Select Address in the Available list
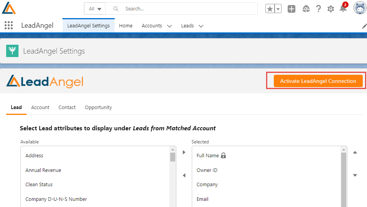The width and height of the screenshot is (367, 207). pyautogui.click(x=95, y=155)
